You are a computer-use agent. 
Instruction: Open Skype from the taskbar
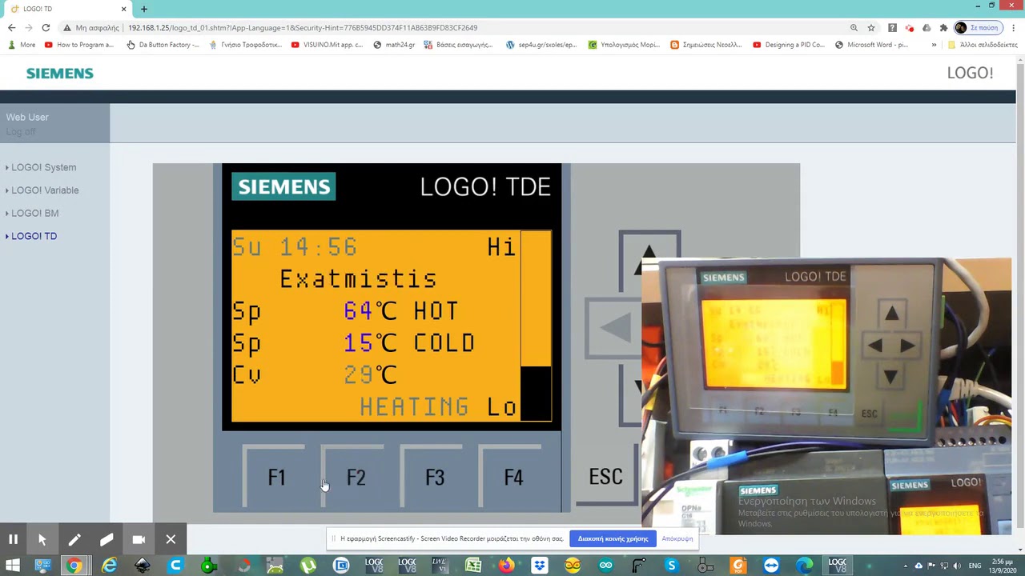(672, 566)
